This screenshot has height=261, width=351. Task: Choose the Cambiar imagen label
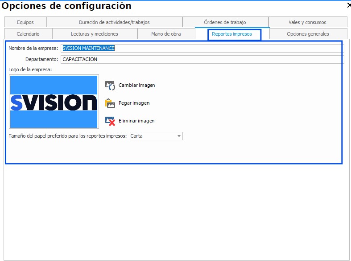coord(137,85)
